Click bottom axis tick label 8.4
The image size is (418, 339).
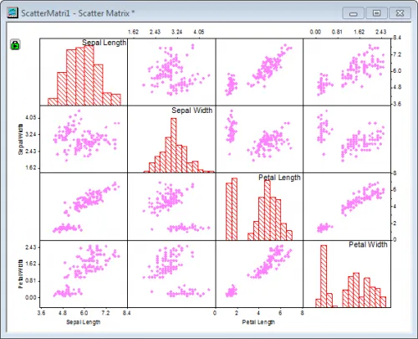click(x=126, y=313)
